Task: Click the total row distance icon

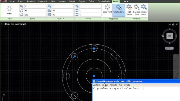Action: (49, 15)
